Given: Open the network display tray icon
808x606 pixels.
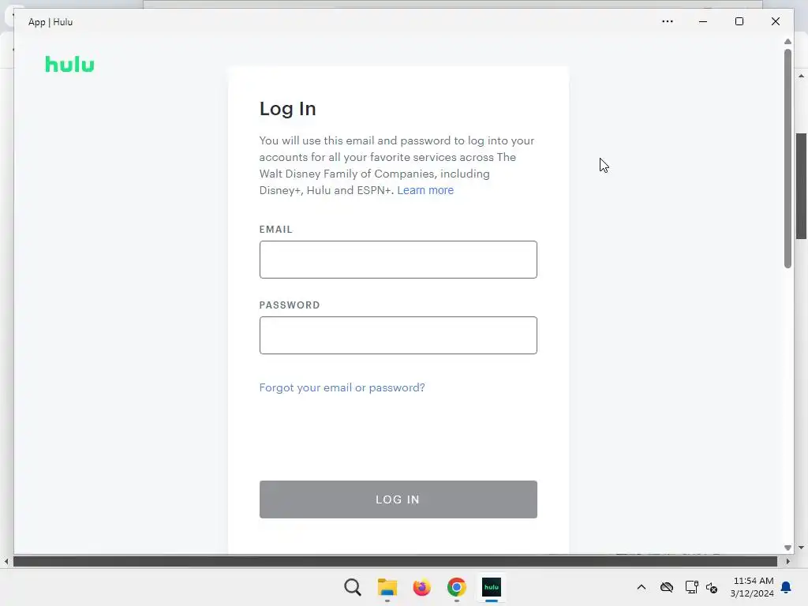Looking at the screenshot, I should tap(691, 587).
